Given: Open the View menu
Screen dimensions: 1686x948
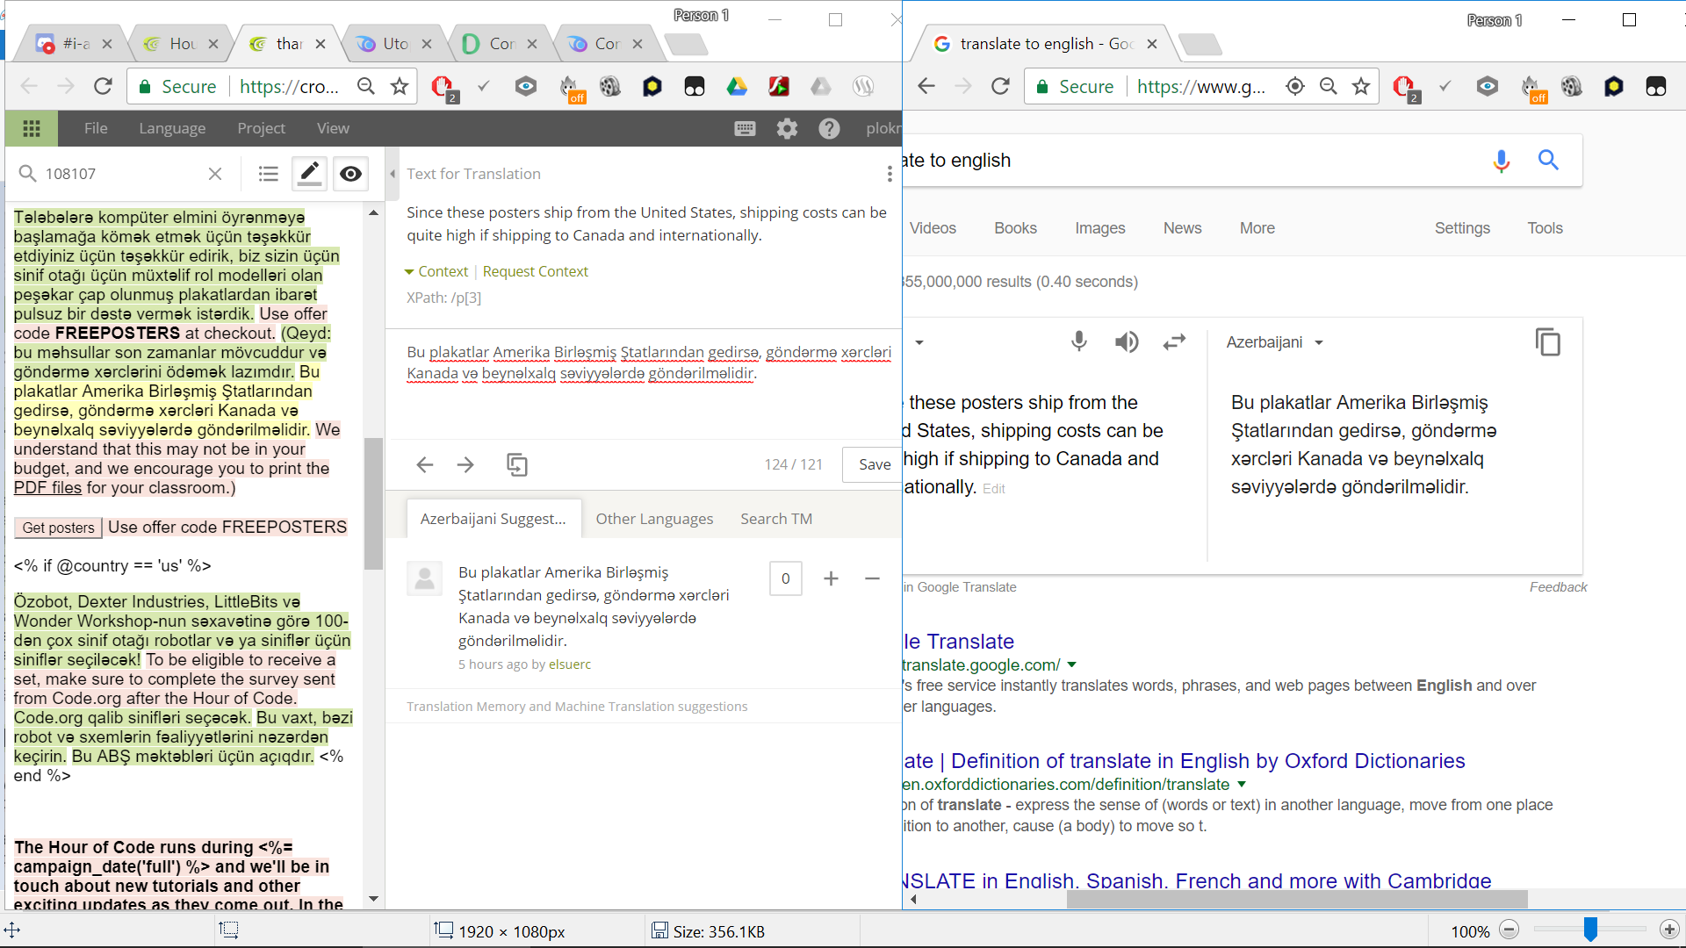Looking at the screenshot, I should tap(333, 128).
